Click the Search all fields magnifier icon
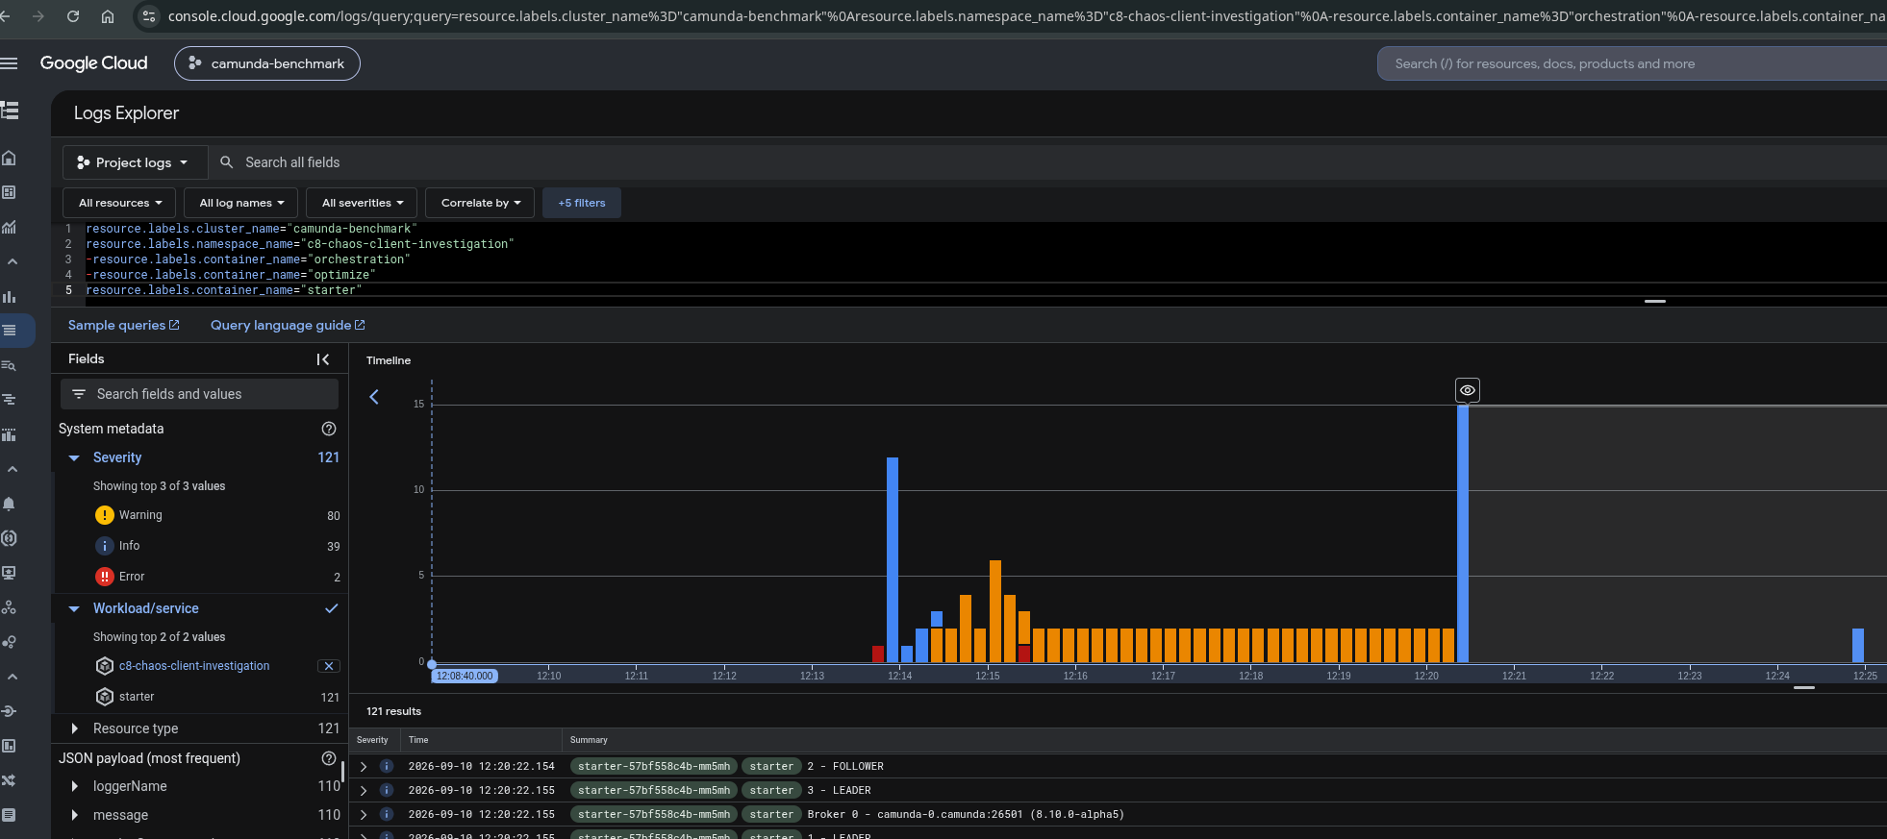The image size is (1887, 839). pyautogui.click(x=227, y=162)
